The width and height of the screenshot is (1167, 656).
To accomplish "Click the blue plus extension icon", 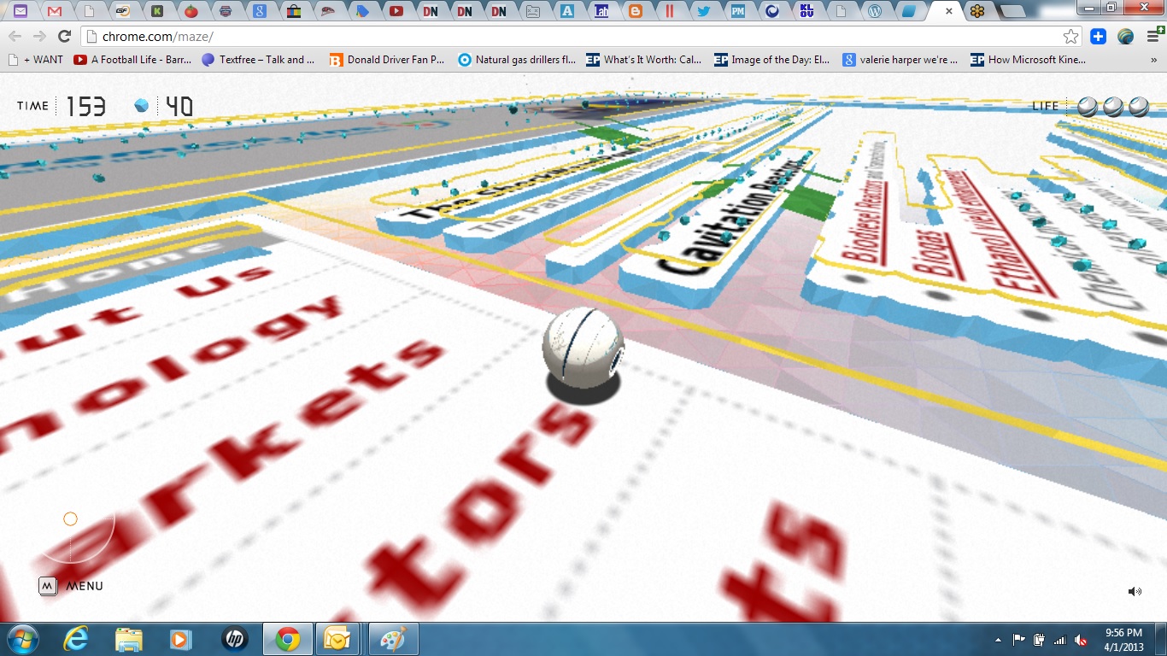I will point(1099,36).
